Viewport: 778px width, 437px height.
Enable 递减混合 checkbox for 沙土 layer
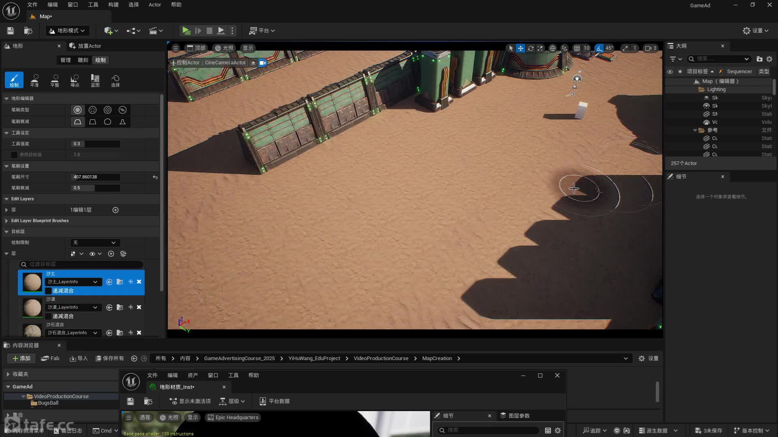(x=48, y=291)
